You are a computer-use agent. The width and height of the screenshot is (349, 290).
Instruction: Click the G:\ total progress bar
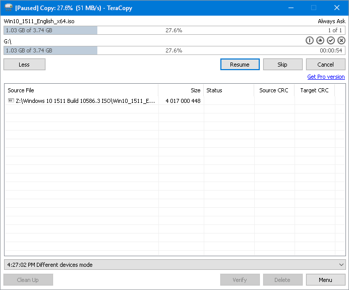click(x=174, y=50)
